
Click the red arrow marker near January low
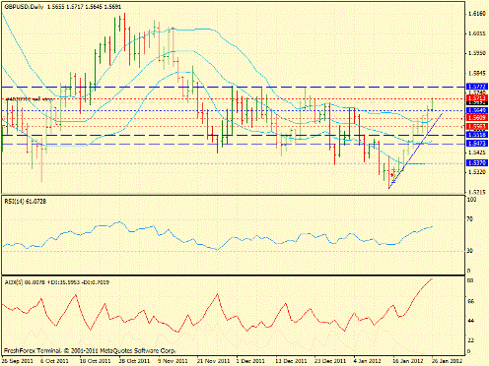coord(391,175)
